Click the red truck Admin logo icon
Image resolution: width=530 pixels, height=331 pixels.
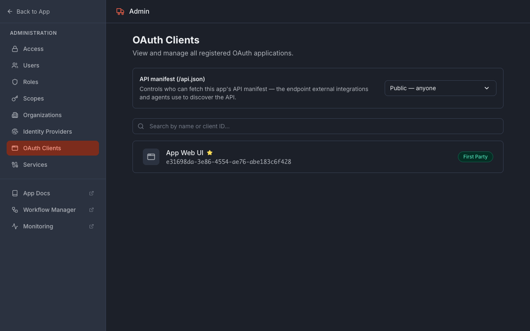[x=120, y=12]
